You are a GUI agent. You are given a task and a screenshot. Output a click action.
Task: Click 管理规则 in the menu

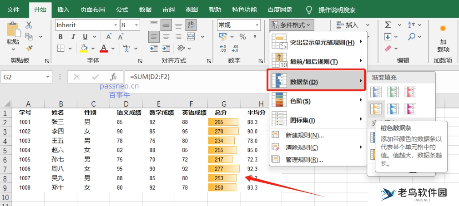304,159
